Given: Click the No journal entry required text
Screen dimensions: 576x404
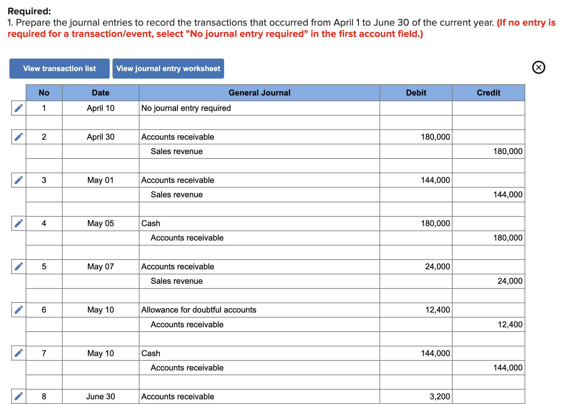Looking at the screenshot, I should point(186,108).
